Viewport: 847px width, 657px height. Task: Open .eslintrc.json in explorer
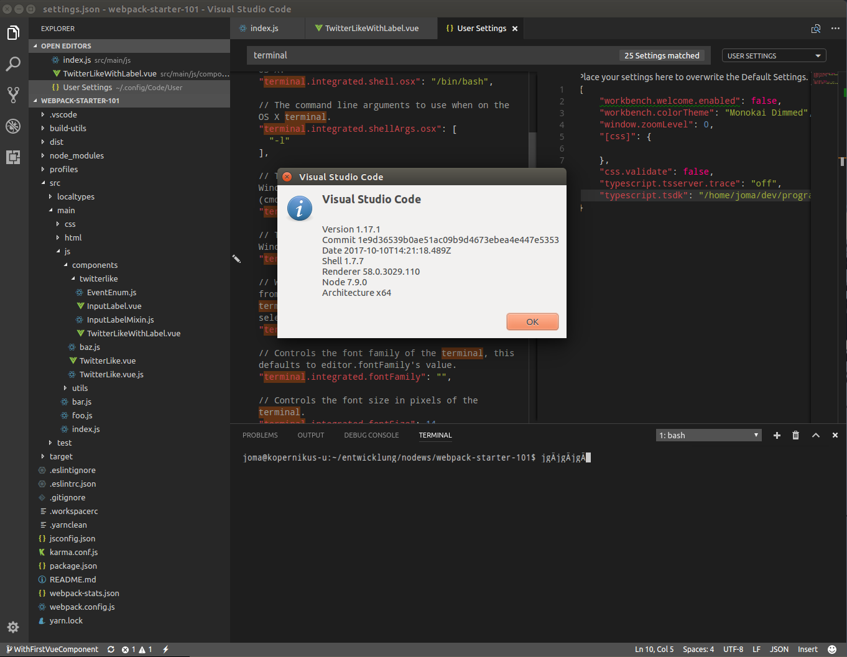point(129,484)
